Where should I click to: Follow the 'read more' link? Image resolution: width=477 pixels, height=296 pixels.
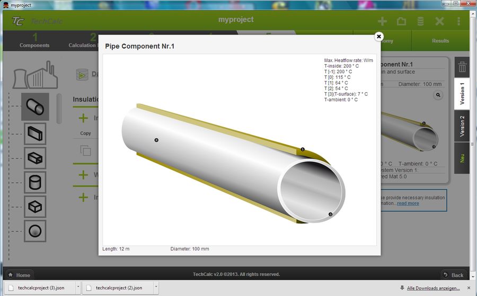pyautogui.click(x=408, y=203)
